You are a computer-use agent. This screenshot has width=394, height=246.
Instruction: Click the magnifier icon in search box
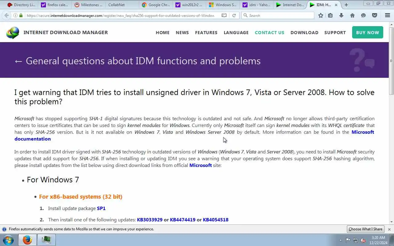[x=245, y=15]
